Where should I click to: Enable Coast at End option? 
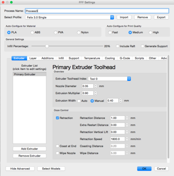tap(58, 146)
